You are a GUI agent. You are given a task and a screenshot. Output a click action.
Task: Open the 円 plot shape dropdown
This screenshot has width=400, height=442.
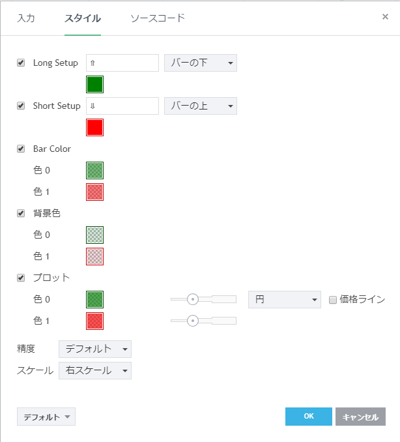coord(284,299)
